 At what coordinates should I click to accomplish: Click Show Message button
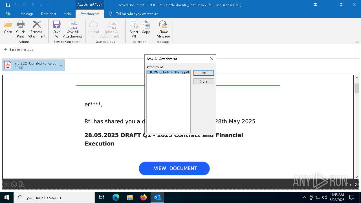[163, 29]
